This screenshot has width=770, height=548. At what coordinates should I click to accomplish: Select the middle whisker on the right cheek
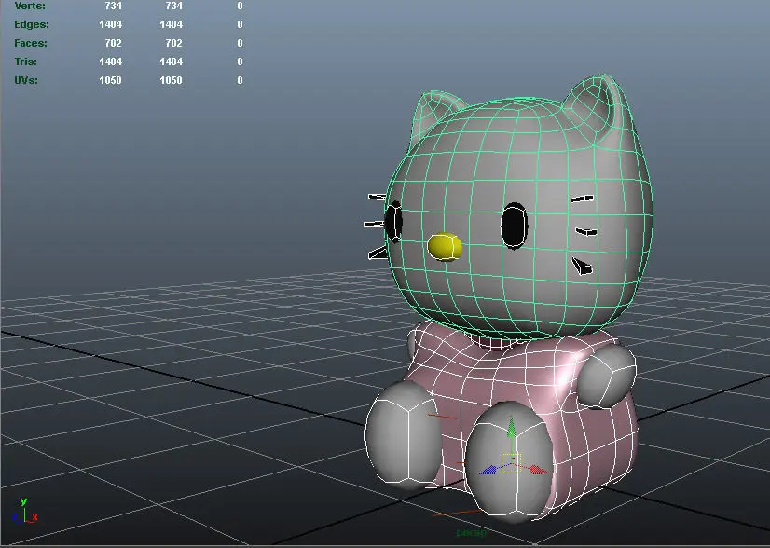(x=586, y=231)
